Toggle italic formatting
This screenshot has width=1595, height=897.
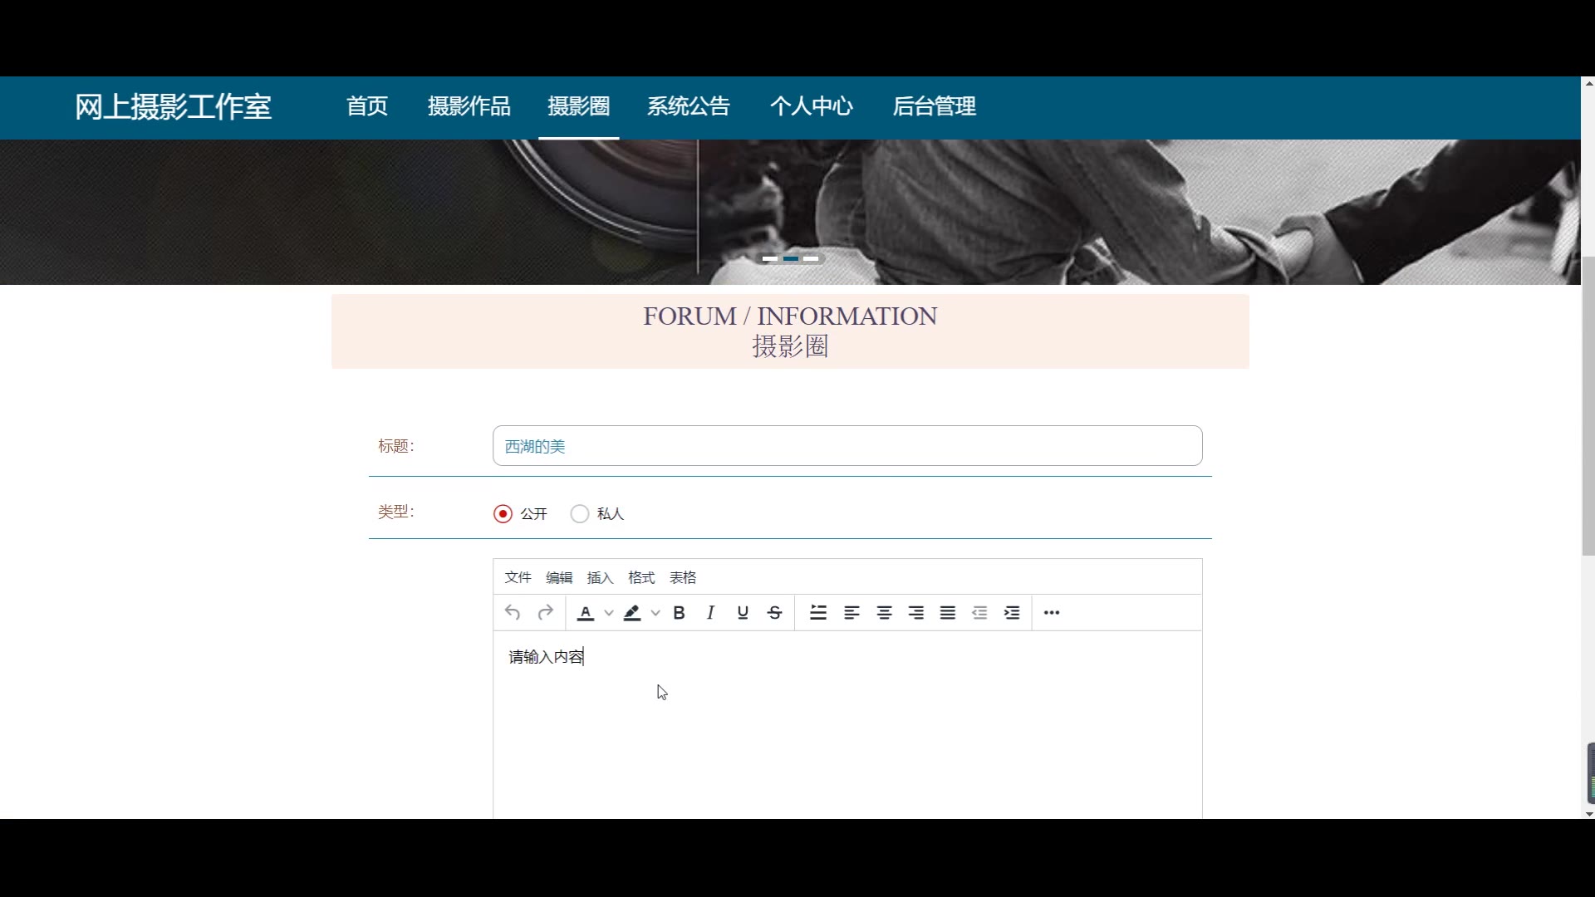tap(710, 613)
